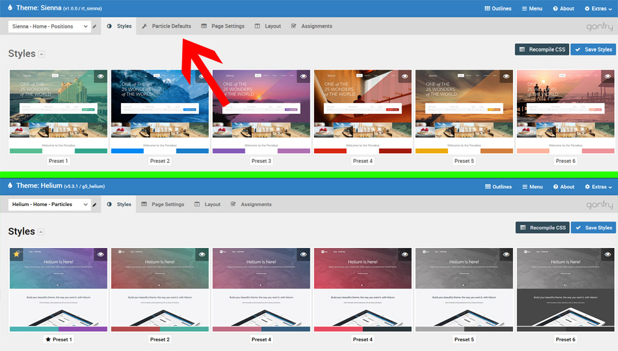Preview Sienna Preset 1 with its eye icon
Viewport: 618px width, 351px height.
pos(100,76)
